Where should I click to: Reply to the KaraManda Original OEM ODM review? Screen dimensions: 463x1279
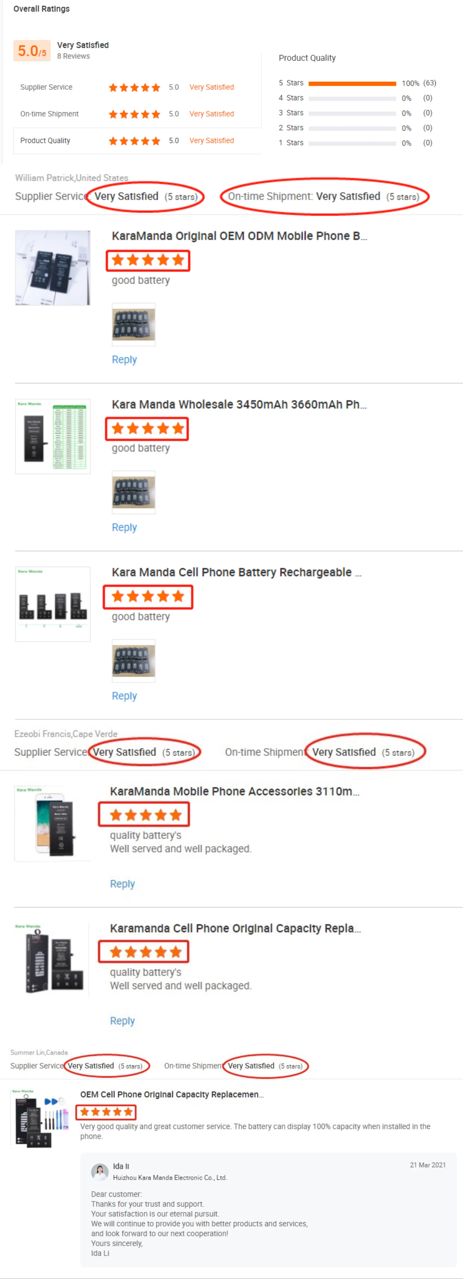click(124, 359)
